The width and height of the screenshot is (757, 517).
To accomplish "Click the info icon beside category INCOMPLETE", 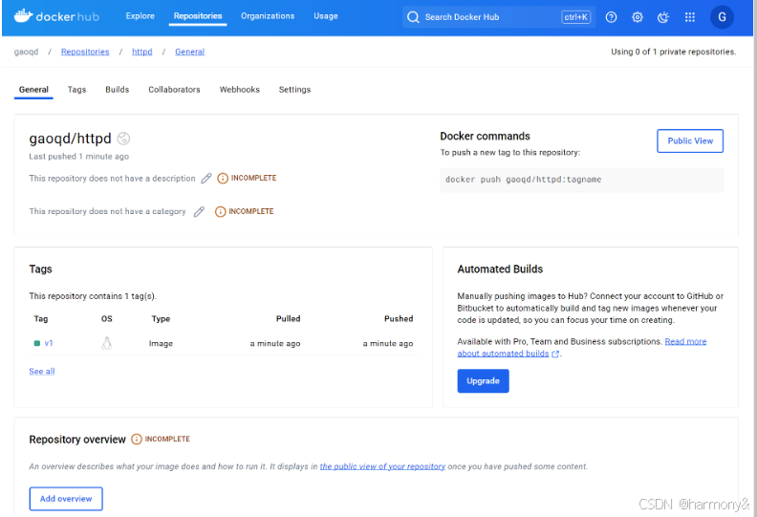I will [220, 211].
